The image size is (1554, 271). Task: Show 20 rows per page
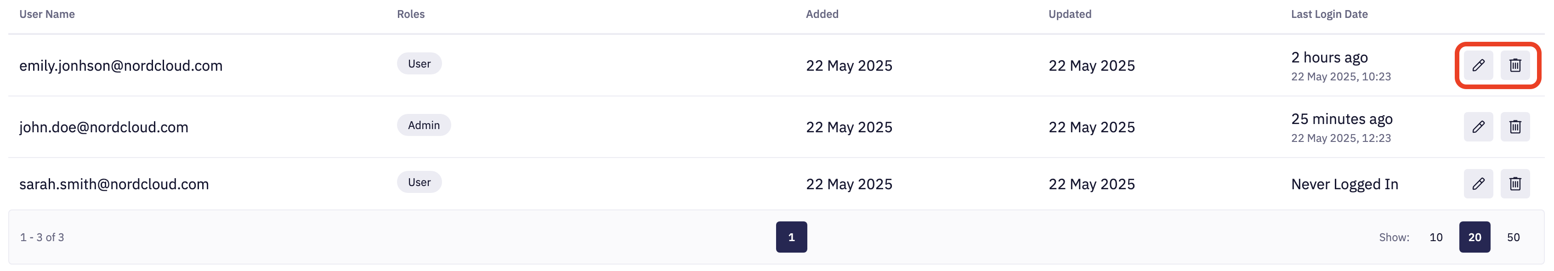point(1475,237)
